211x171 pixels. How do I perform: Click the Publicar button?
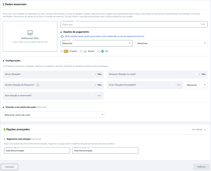[201, 167]
